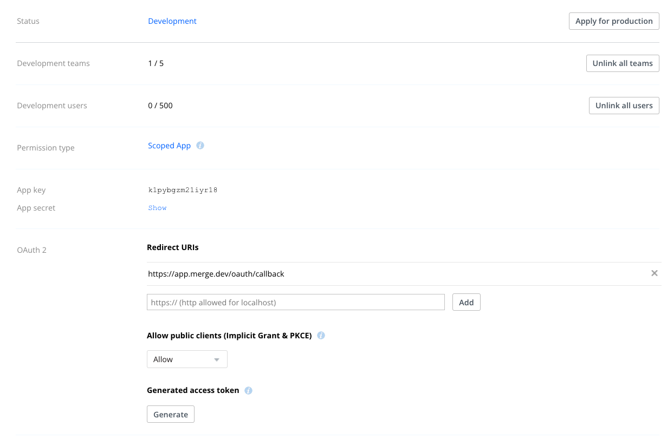Viewport: 667px width, 439px height.
Task: Click the Development users count 0 / 500
Action: click(160, 106)
